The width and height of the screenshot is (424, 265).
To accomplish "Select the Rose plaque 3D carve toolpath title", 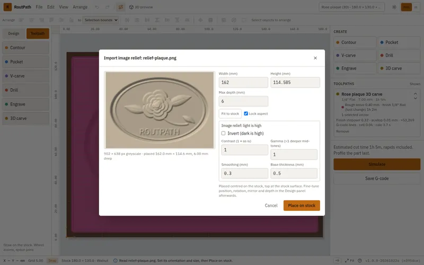I will pyautogui.click(x=361, y=94).
